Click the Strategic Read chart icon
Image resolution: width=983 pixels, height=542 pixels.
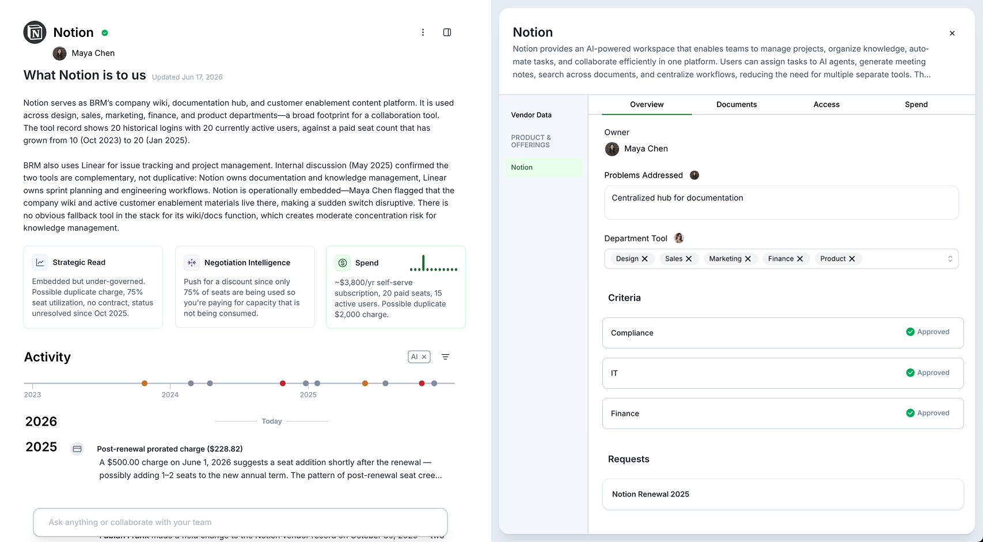click(40, 263)
